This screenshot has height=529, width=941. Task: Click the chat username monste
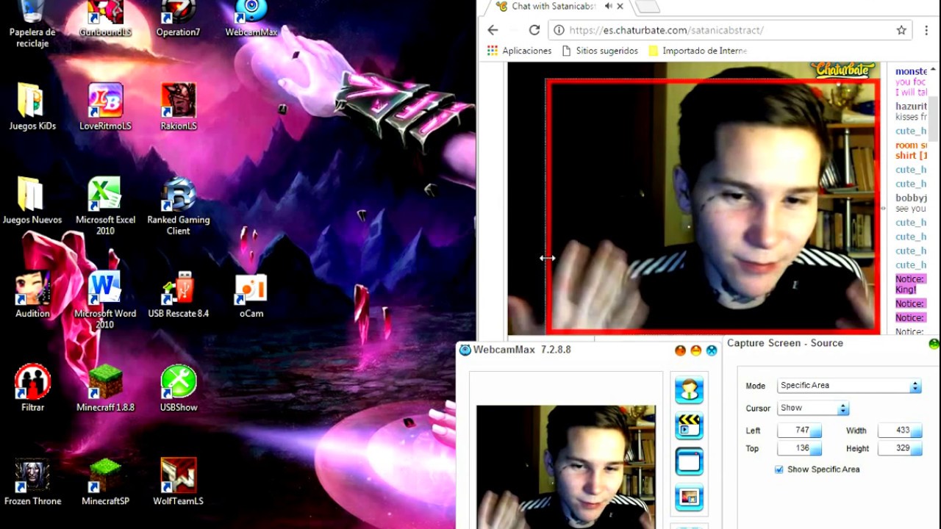(911, 71)
